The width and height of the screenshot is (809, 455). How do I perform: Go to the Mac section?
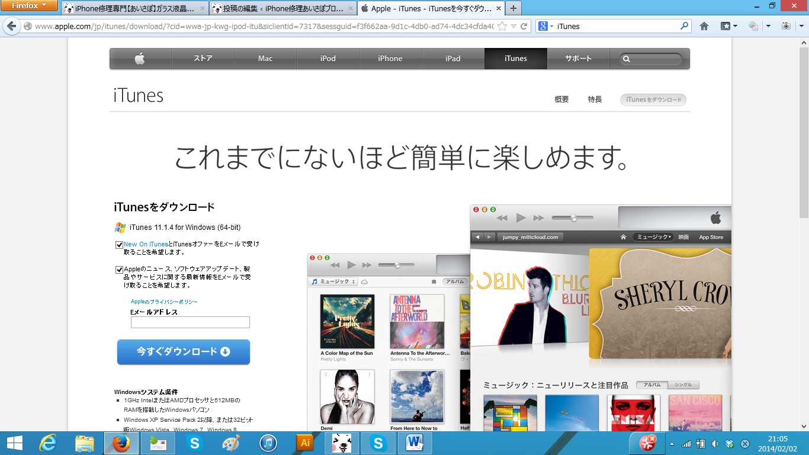pyautogui.click(x=265, y=59)
